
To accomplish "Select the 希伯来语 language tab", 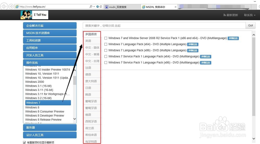I will (92, 135).
